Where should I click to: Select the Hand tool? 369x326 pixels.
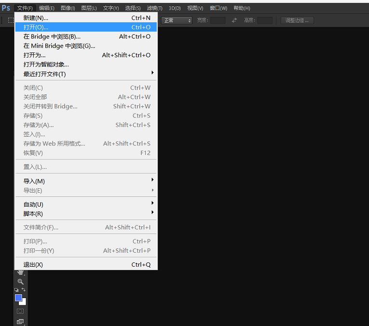point(21,273)
